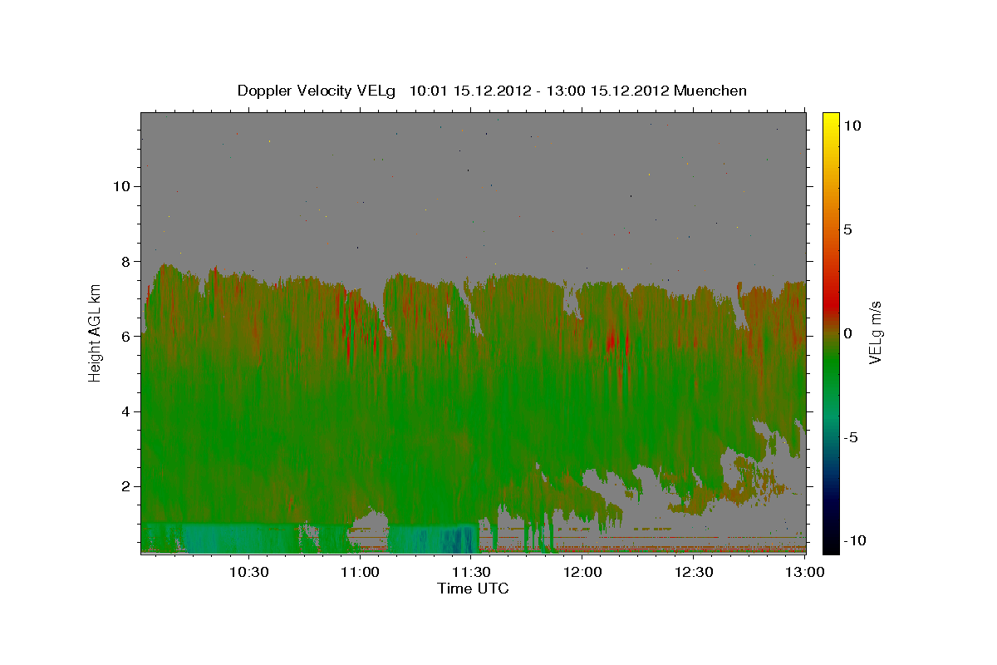Click the yellow top of the colorbar
The width and height of the screenshot is (997, 665).
[x=831, y=118]
